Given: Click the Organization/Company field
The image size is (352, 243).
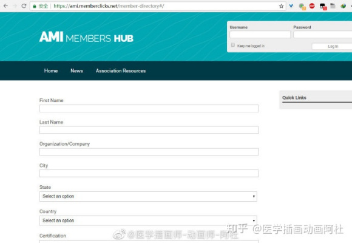Looking at the screenshot, I should pyautogui.click(x=149, y=152).
